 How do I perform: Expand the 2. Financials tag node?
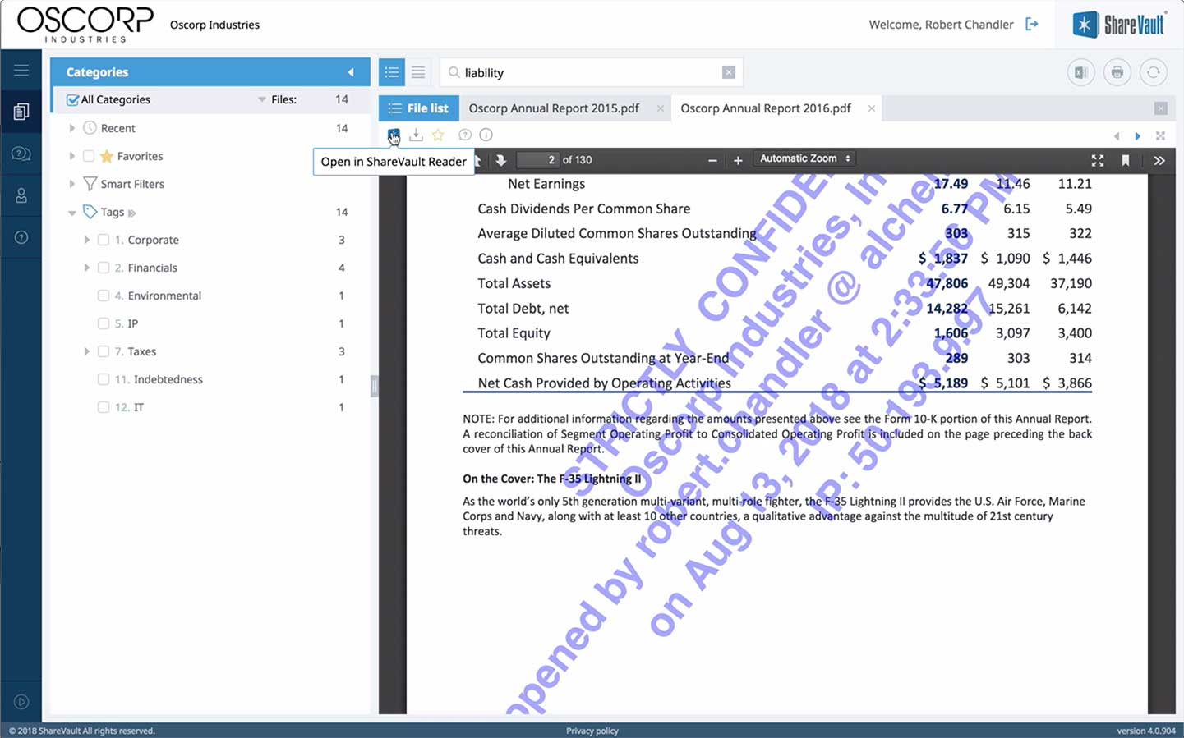tap(86, 268)
